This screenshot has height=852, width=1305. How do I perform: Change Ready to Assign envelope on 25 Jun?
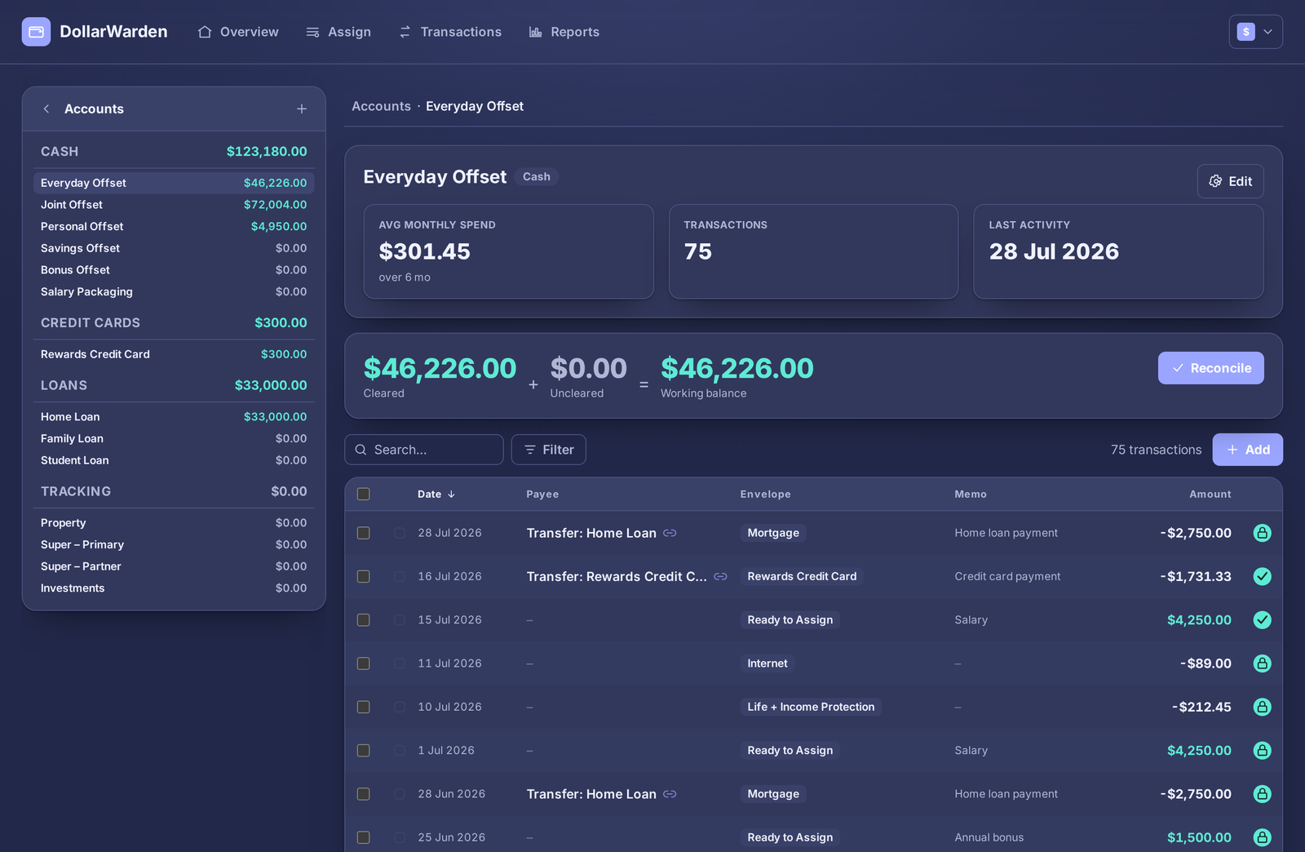(x=790, y=837)
